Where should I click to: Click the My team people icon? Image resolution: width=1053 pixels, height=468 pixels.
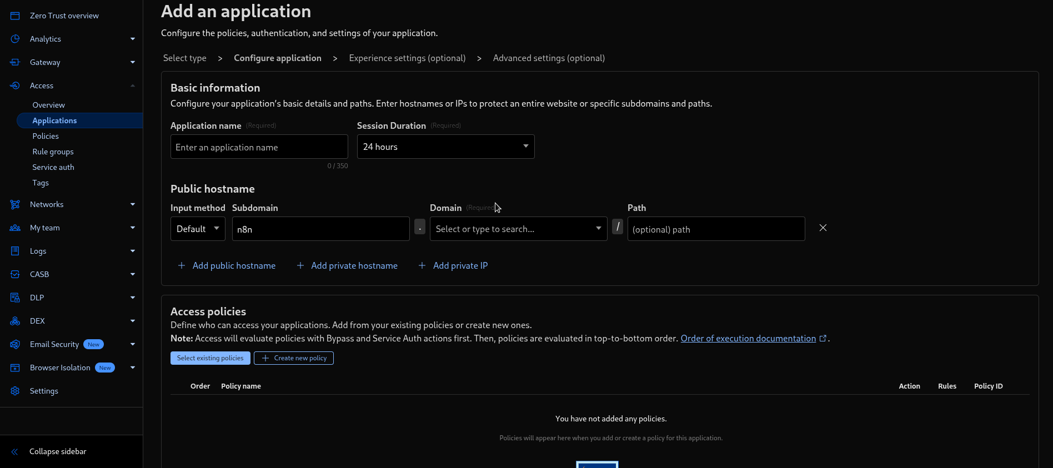pos(15,228)
